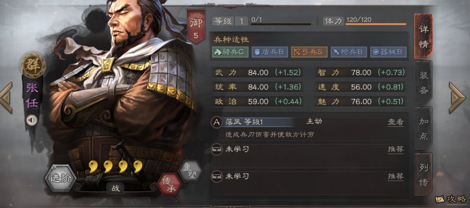Go to previous general with left arrow
The width and height of the screenshot is (470, 208).
pos(6,98)
